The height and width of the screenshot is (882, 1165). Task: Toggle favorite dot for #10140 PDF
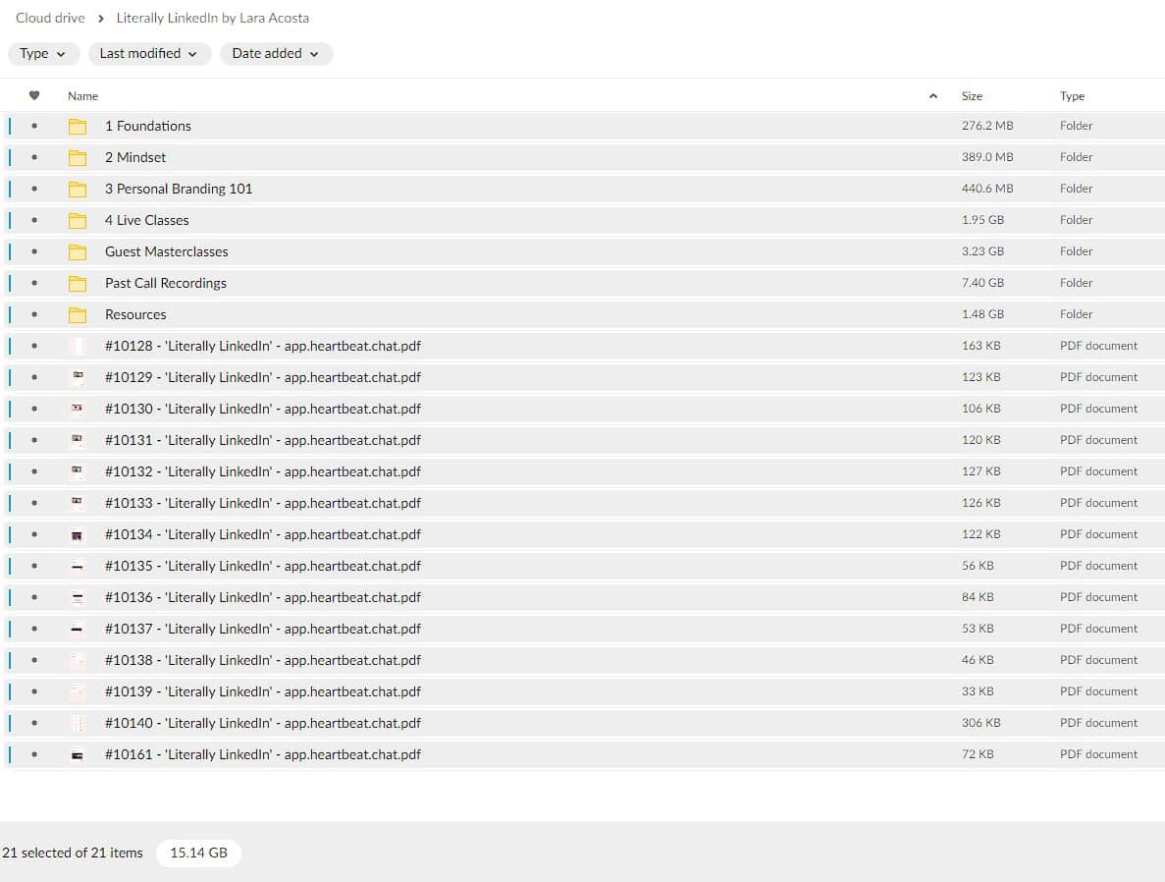pos(34,724)
